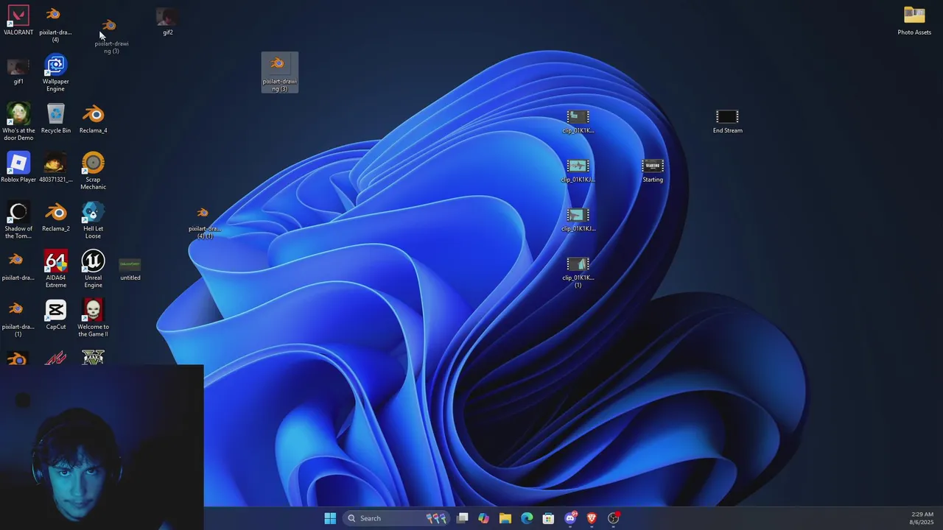This screenshot has height=530, width=943.
Task: Open the Windows Start menu
Action: [x=330, y=518]
